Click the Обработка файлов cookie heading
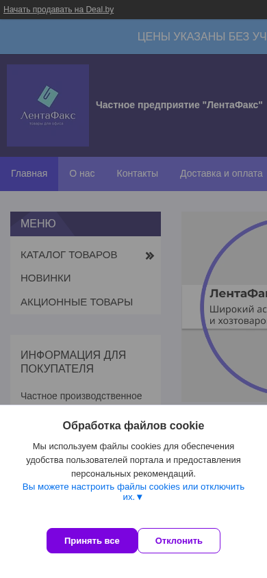 click(x=133, y=425)
